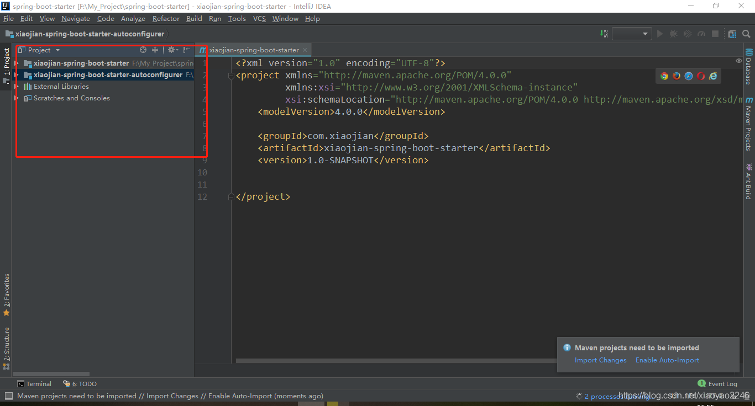Open the VCS menu
The height and width of the screenshot is (406, 755).
pos(259,18)
